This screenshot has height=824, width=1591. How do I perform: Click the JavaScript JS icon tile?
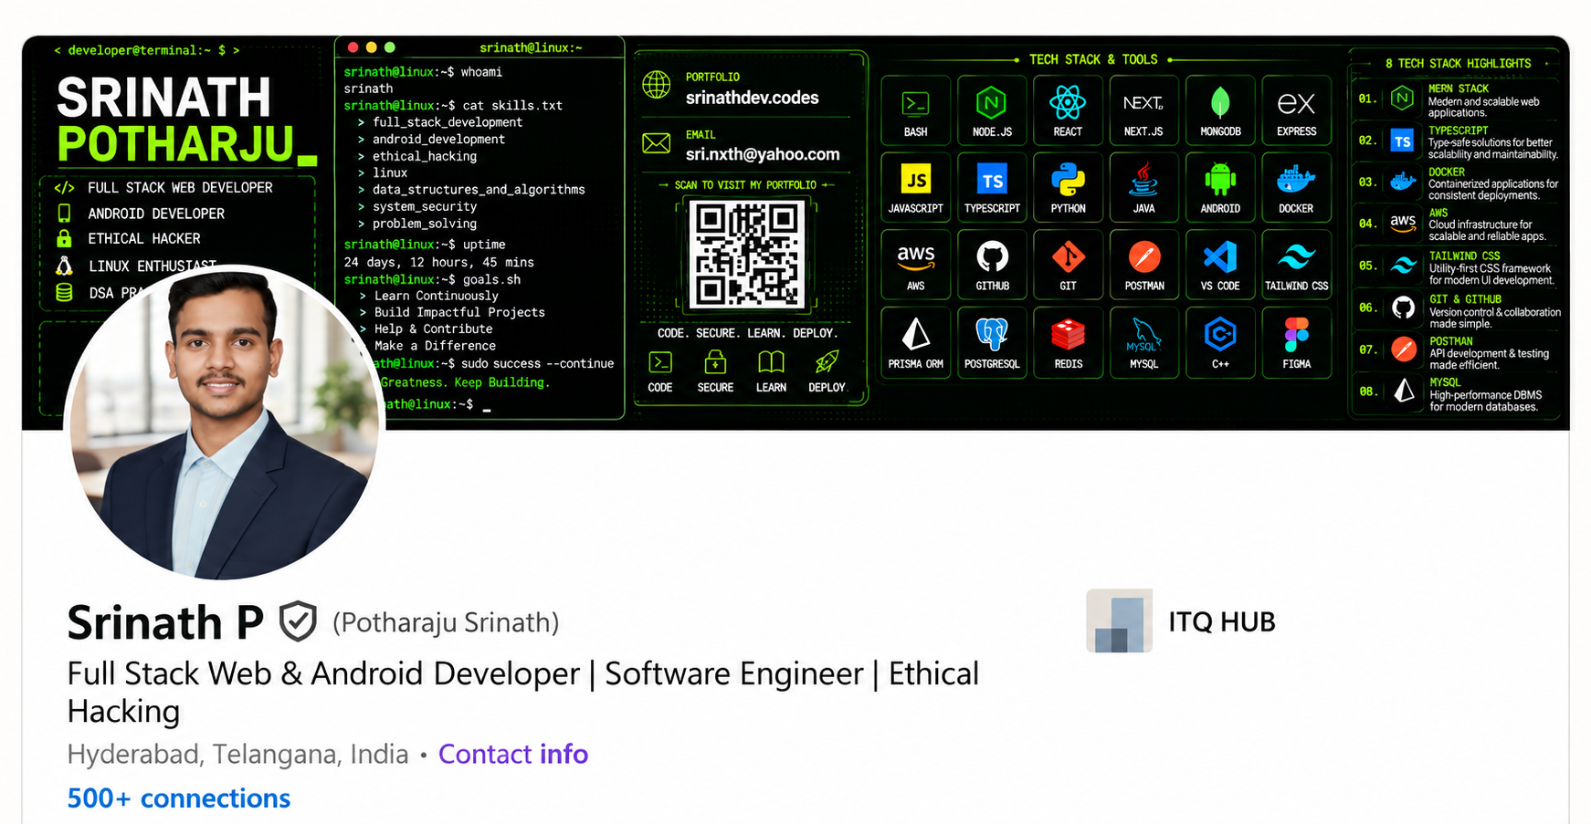(x=915, y=187)
